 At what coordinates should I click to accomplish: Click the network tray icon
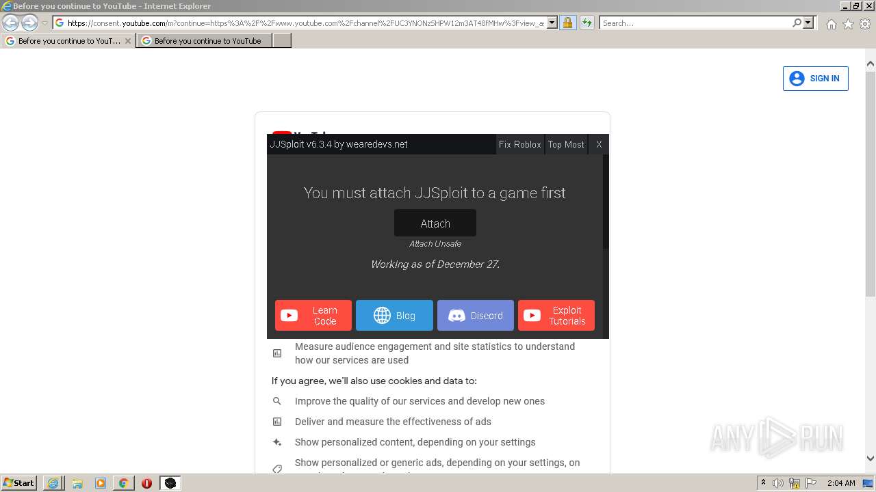(x=795, y=483)
